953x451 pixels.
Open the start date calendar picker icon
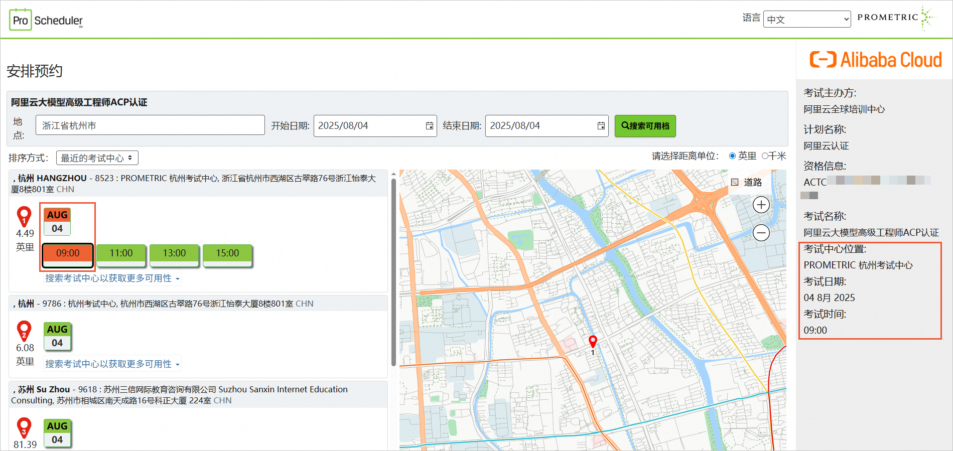(x=430, y=126)
